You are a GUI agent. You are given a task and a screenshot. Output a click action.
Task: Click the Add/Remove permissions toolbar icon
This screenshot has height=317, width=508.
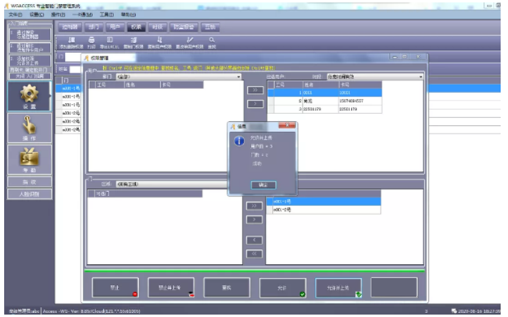(71, 41)
